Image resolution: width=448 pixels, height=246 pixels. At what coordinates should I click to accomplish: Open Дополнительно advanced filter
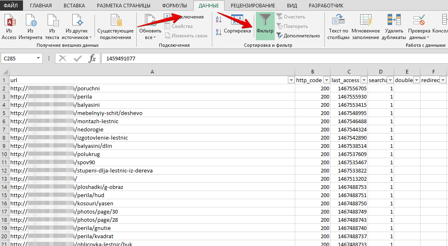[298, 36]
